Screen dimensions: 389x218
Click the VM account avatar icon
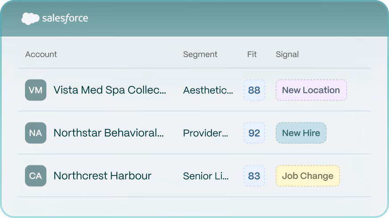[36, 90]
